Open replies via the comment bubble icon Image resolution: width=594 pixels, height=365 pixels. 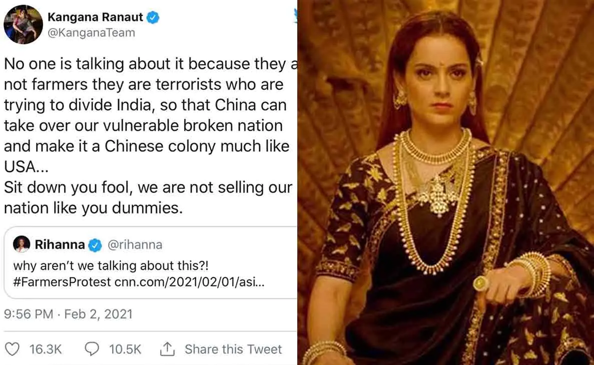pyautogui.click(x=92, y=349)
